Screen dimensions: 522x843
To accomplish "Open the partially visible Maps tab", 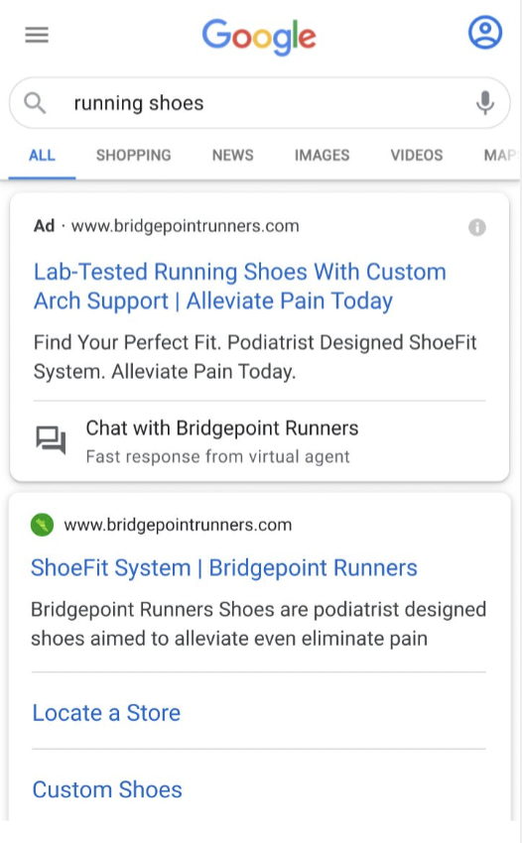I will click(499, 156).
